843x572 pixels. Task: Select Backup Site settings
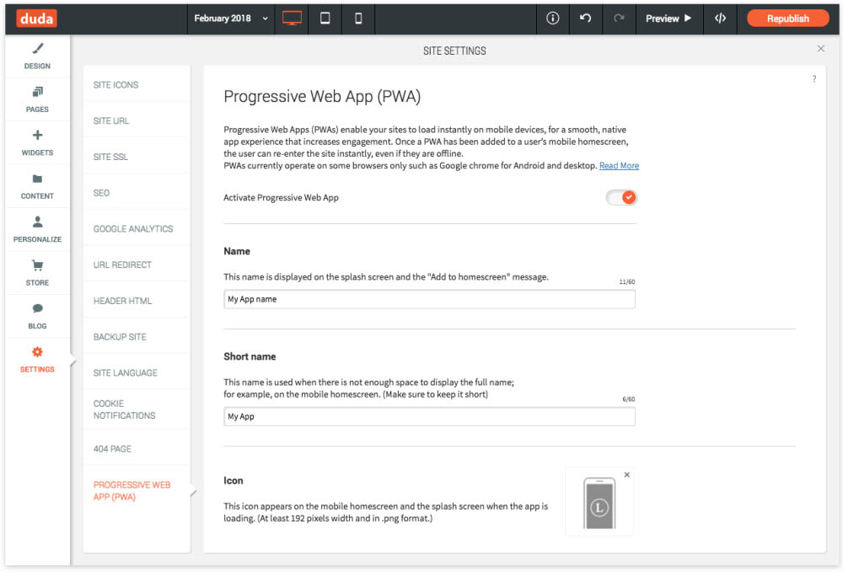click(x=137, y=337)
